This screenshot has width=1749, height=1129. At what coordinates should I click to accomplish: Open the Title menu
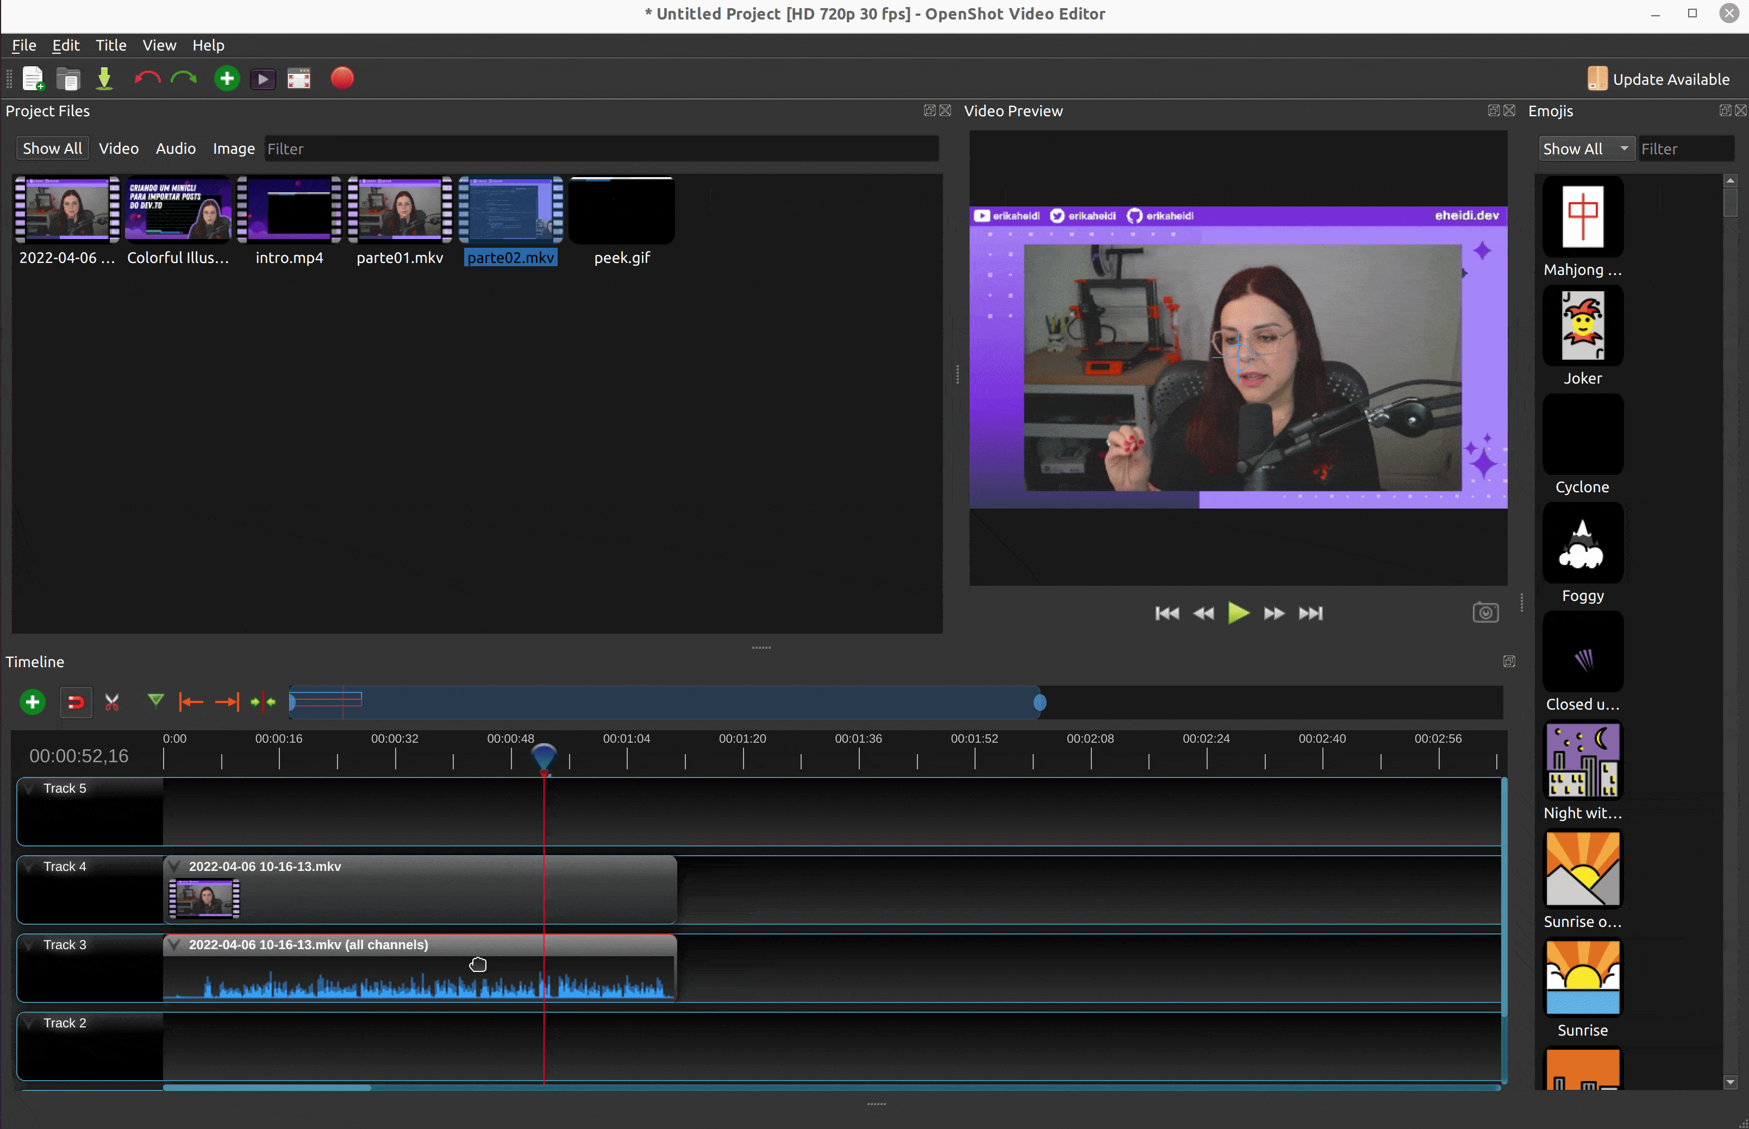(x=110, y=45)
